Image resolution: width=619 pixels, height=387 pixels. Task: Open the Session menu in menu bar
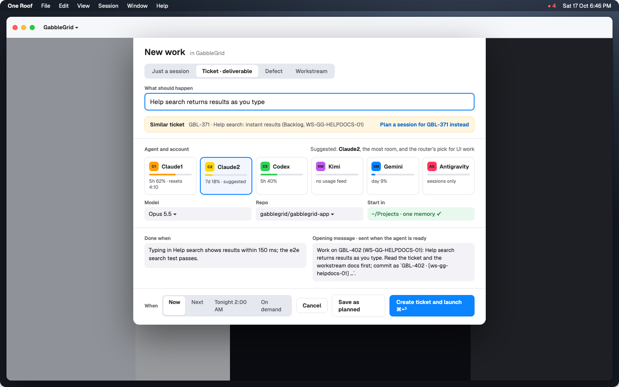tap(108, 6)
